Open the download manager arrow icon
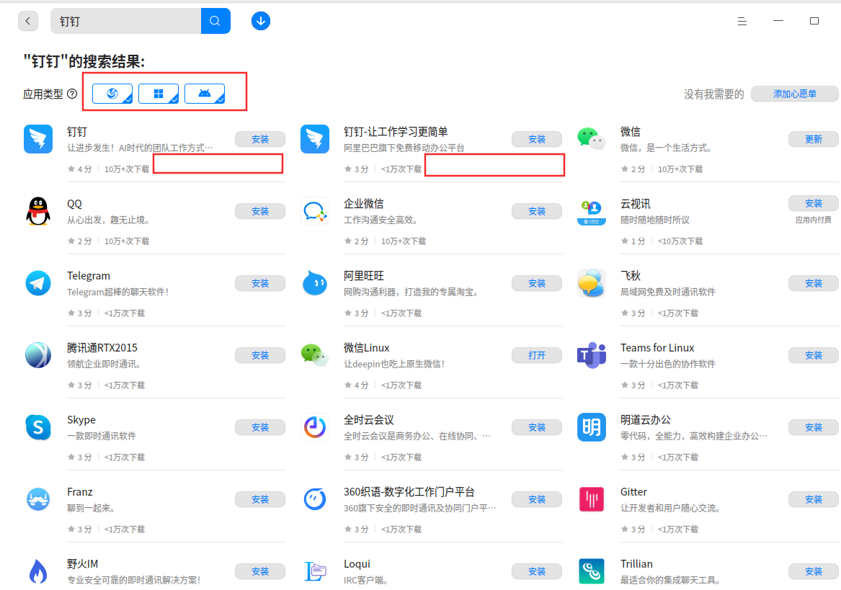The width and height of the screenshot is (841, 590). click(x=261, y=21)
